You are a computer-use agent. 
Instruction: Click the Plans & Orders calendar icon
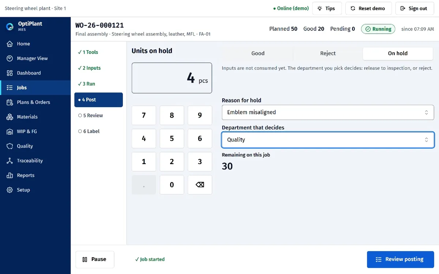(10, 102)
